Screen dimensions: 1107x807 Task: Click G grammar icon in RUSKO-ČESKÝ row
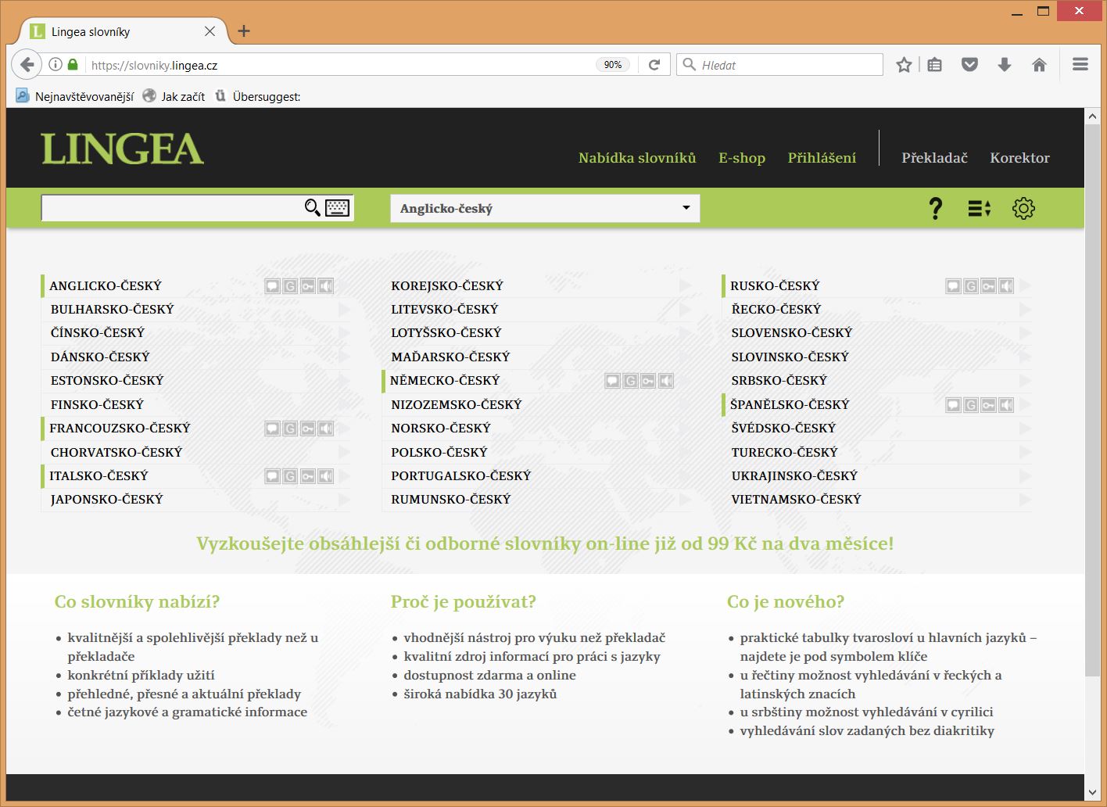coord(971,286)
